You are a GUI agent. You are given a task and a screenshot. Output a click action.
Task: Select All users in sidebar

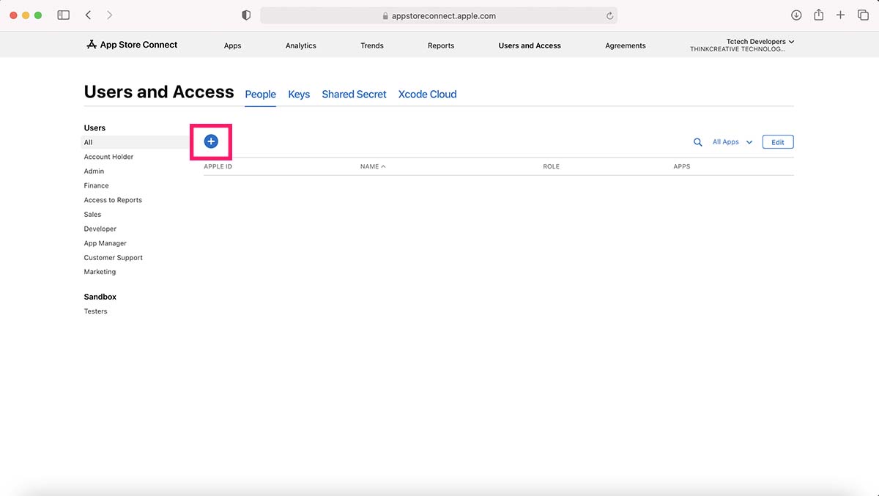(x=135, y=142)
